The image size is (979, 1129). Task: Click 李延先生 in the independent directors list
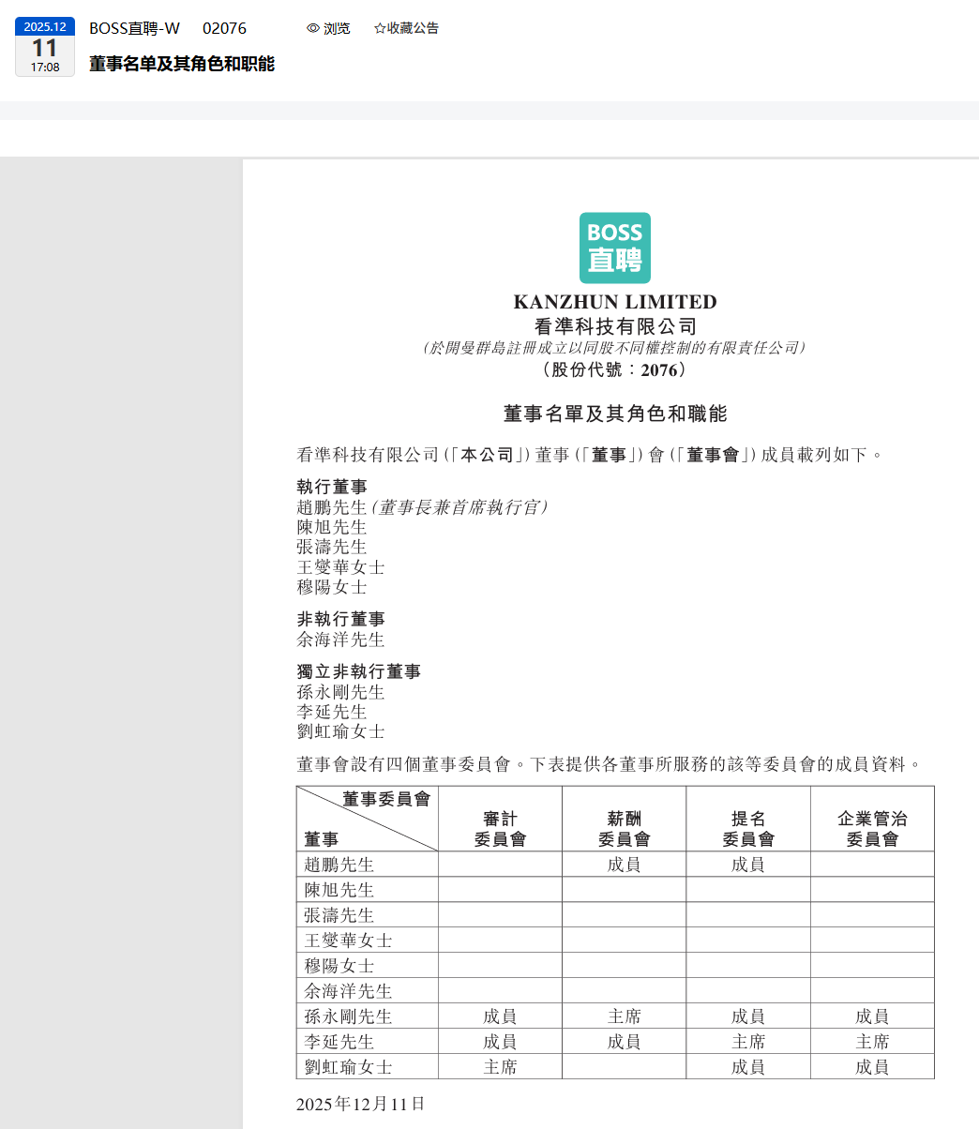(x=332, y=712)
